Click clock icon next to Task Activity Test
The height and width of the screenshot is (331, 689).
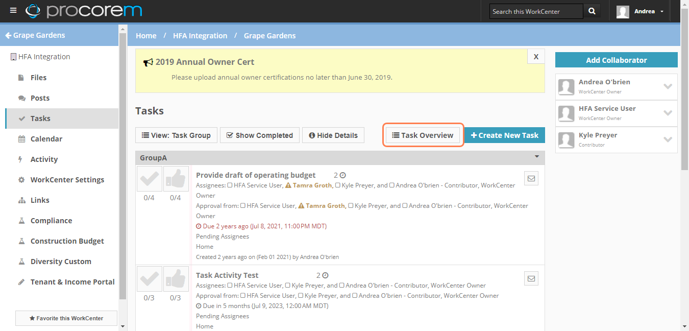tap(325, 275)
